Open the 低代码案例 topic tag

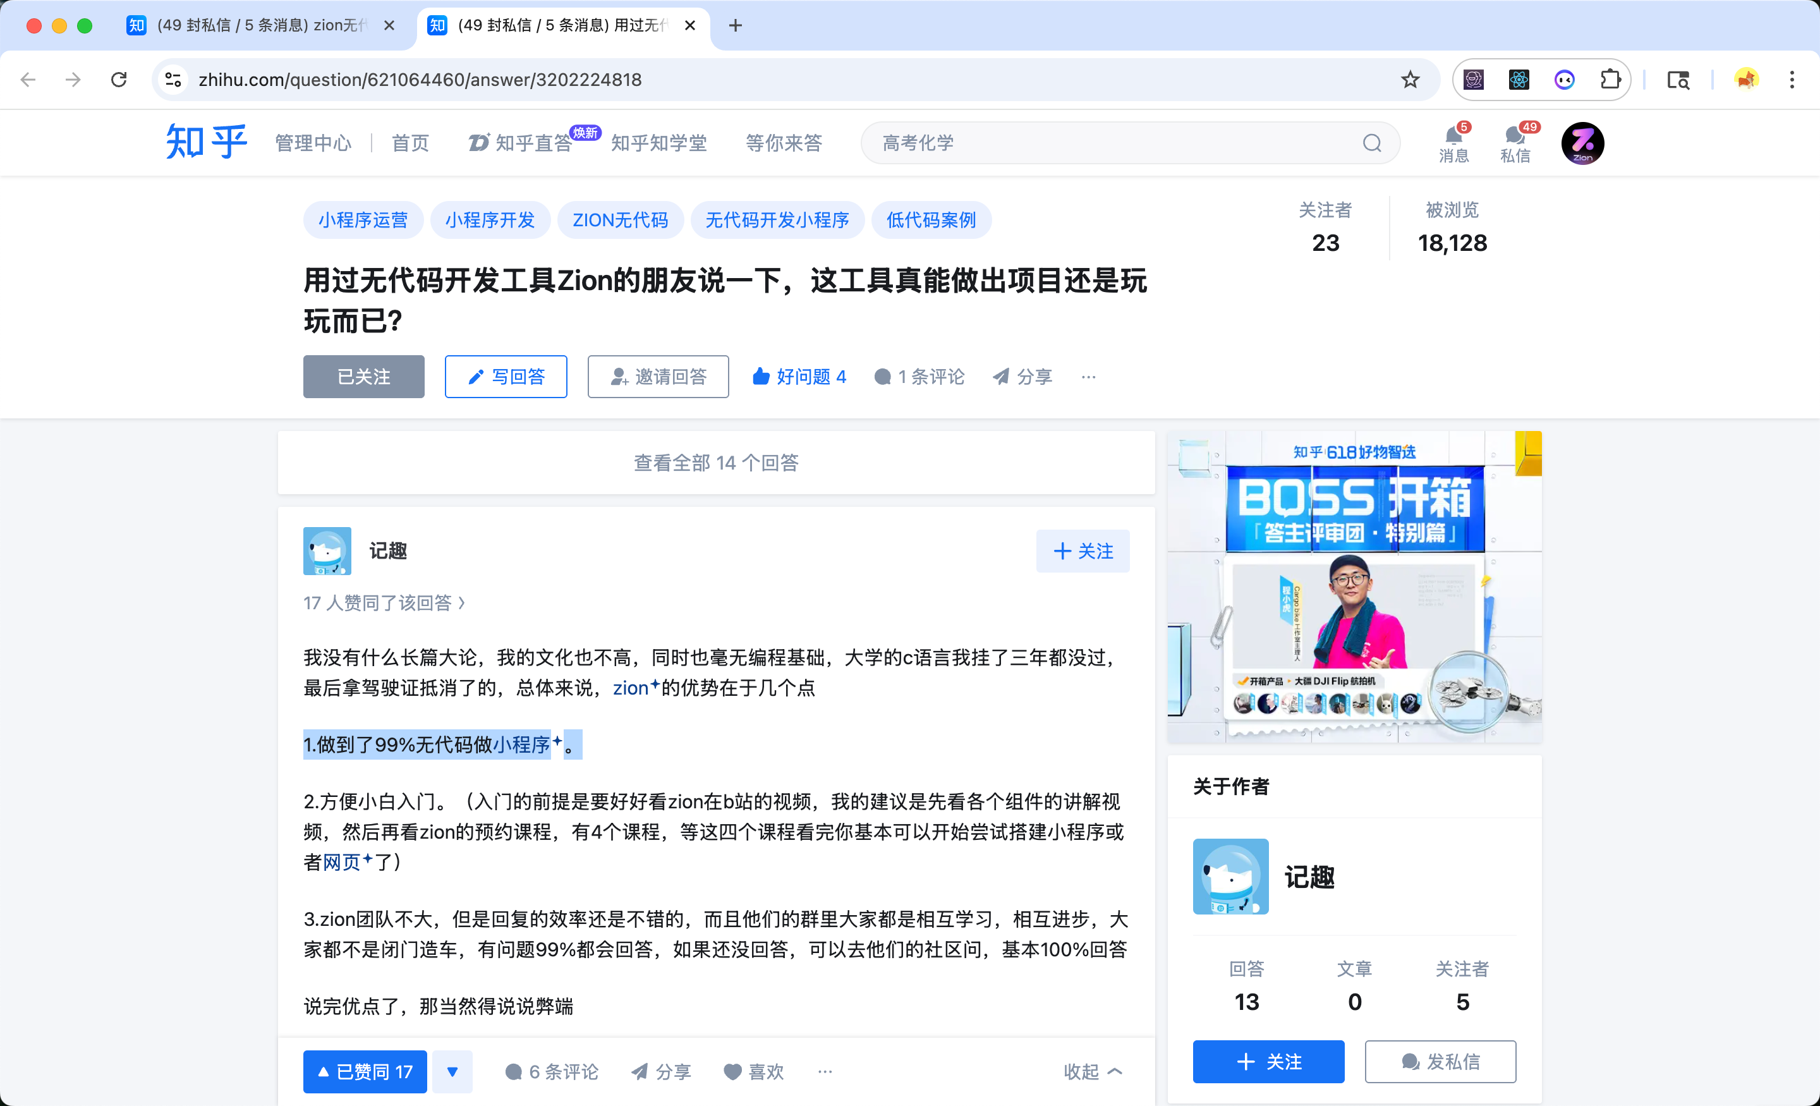tap(931, 220)
